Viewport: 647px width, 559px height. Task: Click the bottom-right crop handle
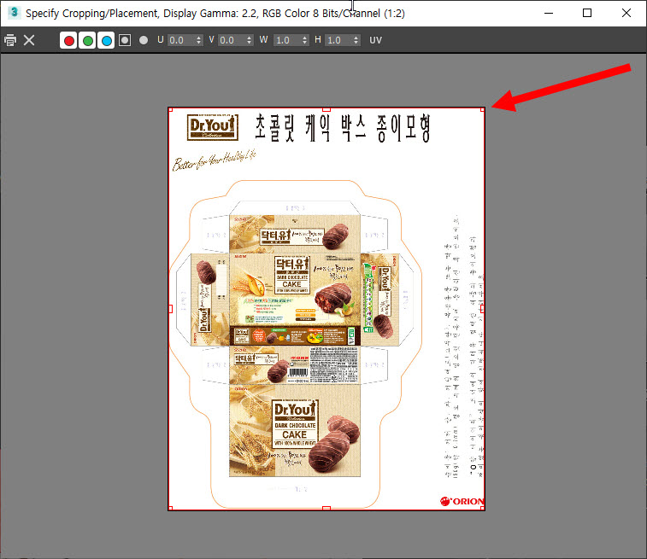point(482,509)
